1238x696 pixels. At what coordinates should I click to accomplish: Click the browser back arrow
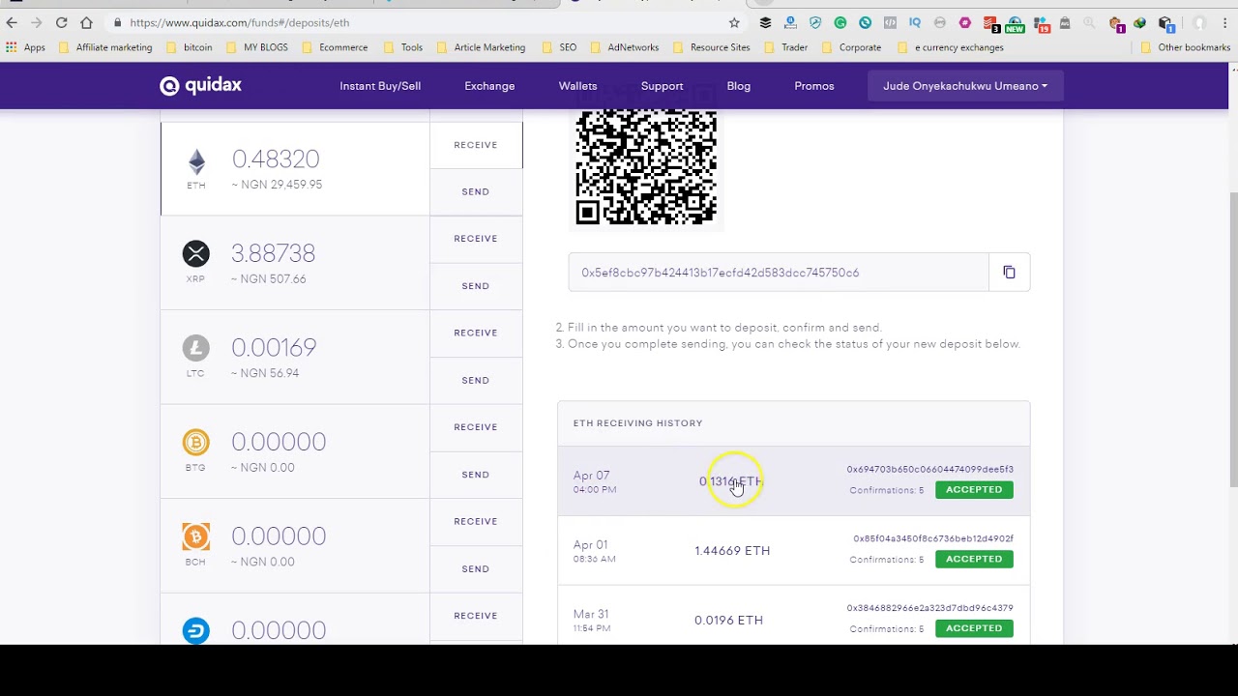point(12,22)
